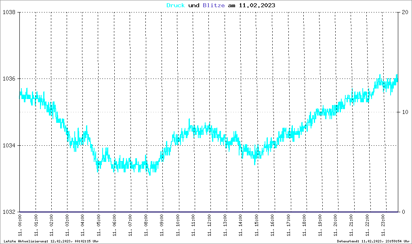This screenshot has width=412, height=244.
Task: Select the 1038 pressure axis label
Action: (9, 12)
